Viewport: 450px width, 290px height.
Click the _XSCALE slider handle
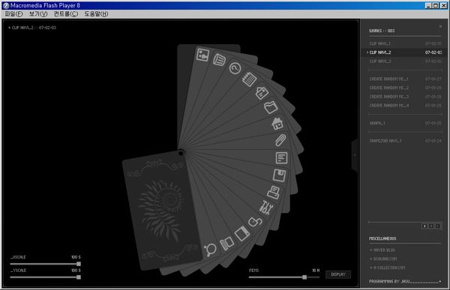pos(79,264)
